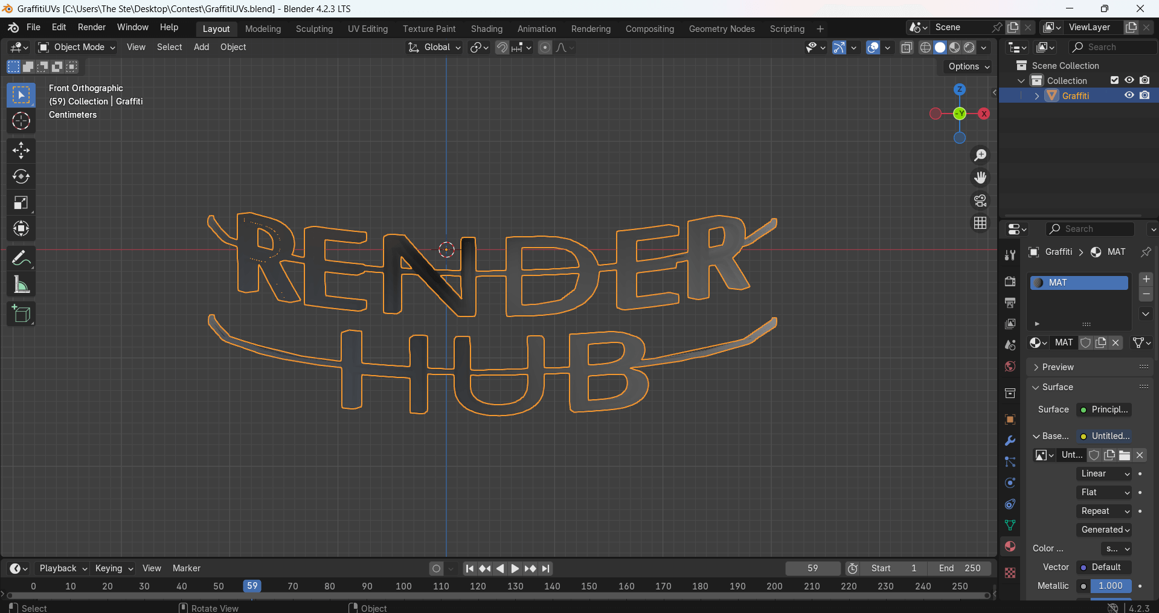
Task: Select the Annotate pencil tool
Action: (21, 258)
